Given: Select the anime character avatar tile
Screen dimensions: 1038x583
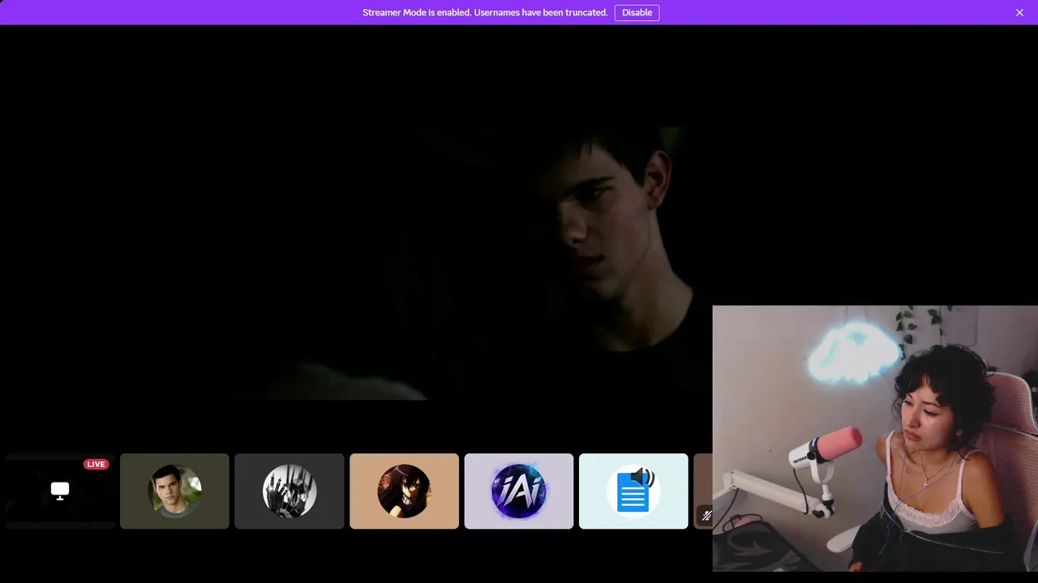Looking at the screenshot, I should [x=404, y=491].
